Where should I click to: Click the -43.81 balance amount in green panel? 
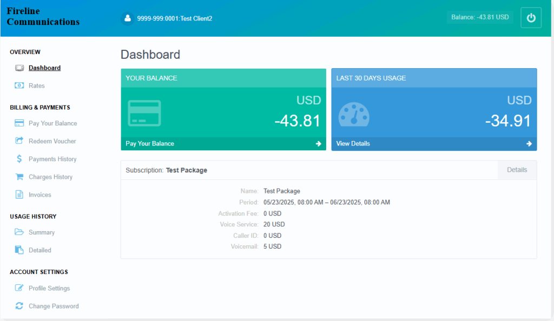(x=298, y=121)
